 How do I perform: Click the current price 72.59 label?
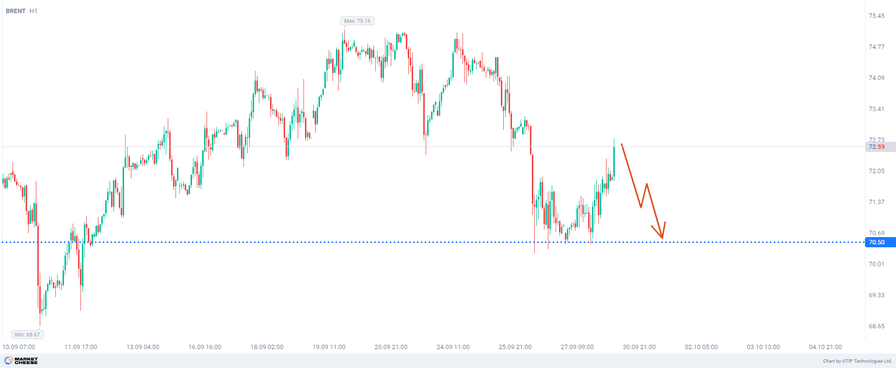click(x=876, y=147)
